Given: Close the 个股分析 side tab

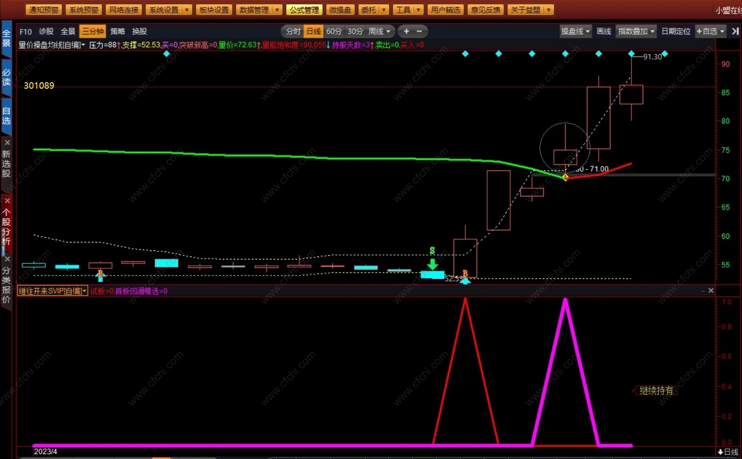Looking at the screenshot, I should [7, 201].
